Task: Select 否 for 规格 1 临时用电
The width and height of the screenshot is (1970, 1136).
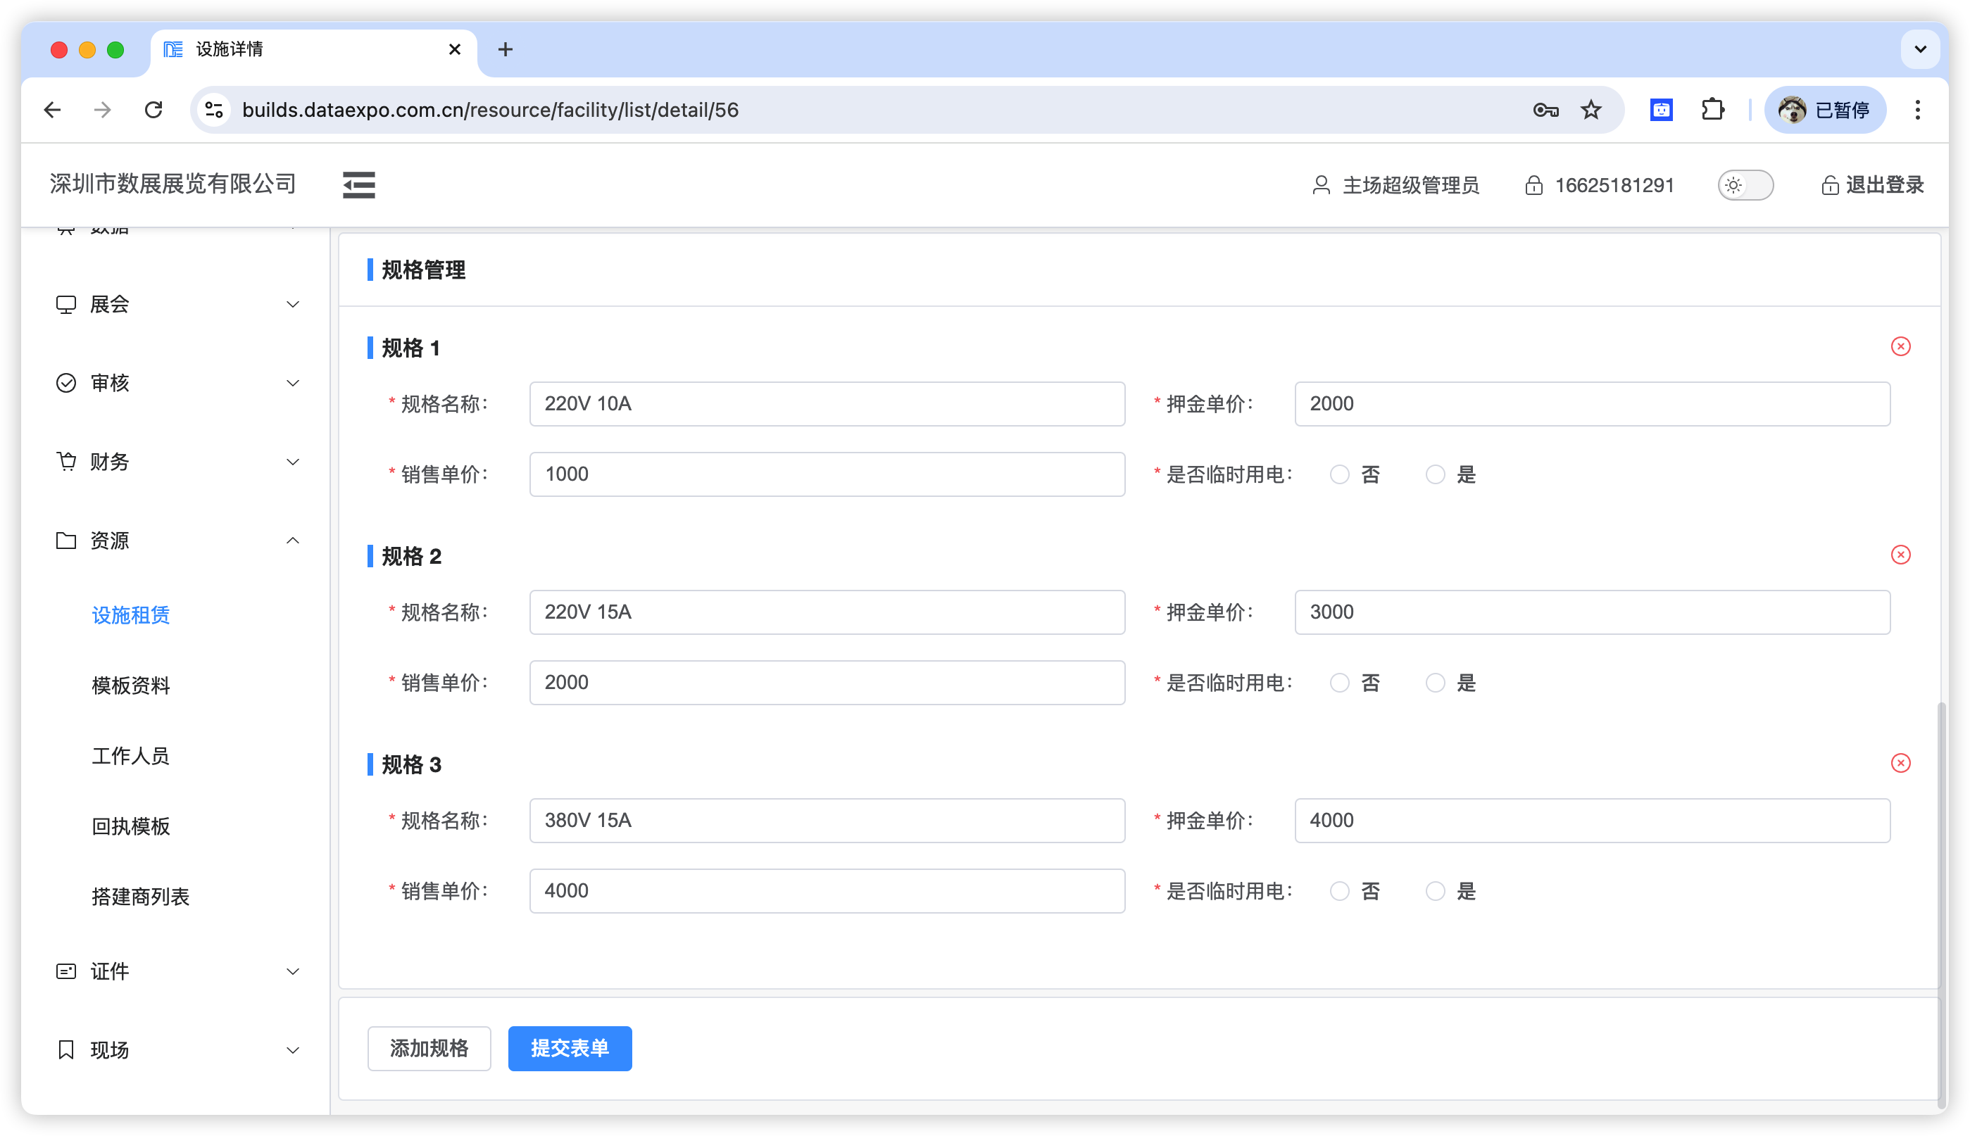Action: pyautogui.click(x=1339, y=474)
